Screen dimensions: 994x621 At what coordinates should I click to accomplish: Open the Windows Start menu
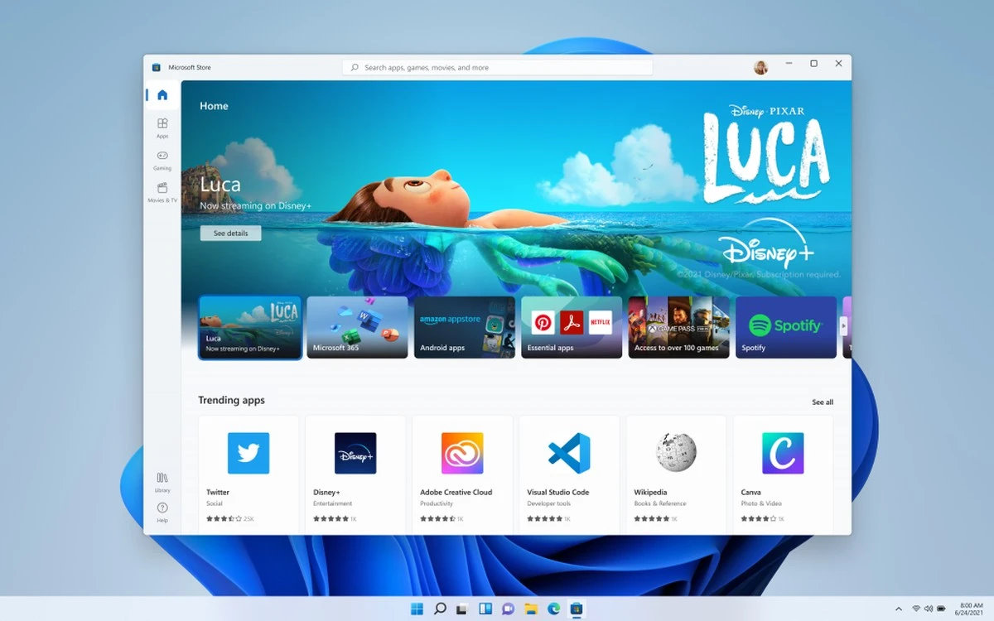(x=417, y=609)
